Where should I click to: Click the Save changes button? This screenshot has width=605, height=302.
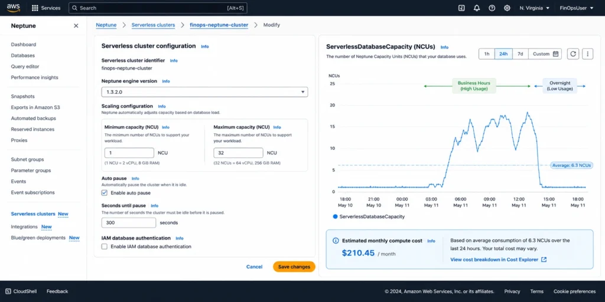[x=294, y=267]
